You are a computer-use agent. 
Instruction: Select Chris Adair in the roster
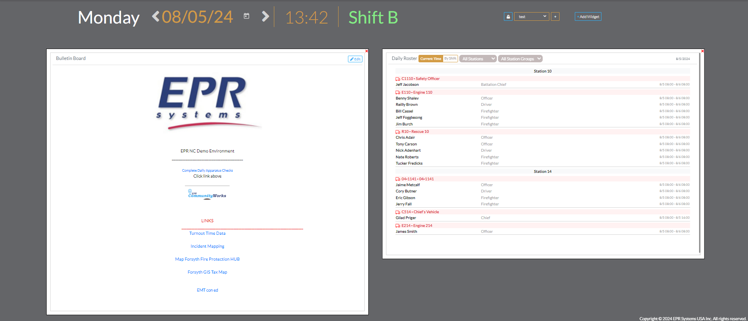(405, 138)
